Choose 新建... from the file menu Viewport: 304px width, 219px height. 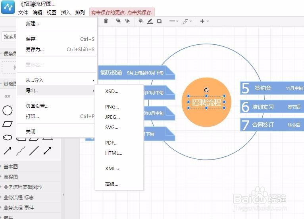click(57, 24)
